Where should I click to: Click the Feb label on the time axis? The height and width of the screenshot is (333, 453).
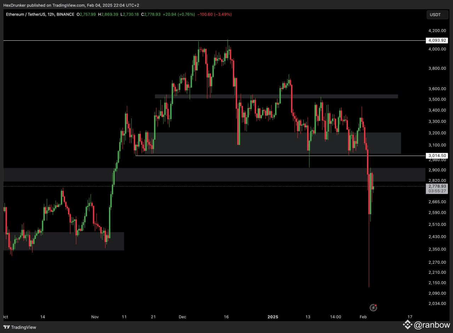(x=364, y=317)
